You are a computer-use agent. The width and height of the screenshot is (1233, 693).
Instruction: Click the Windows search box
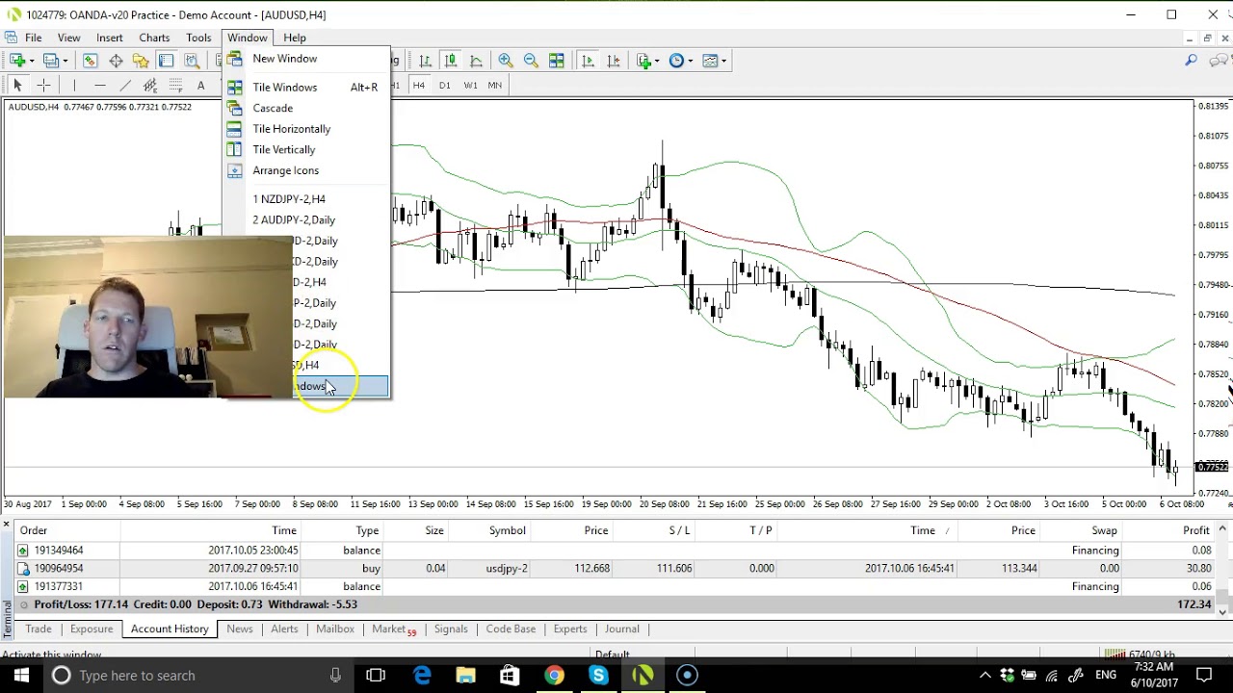197,675
